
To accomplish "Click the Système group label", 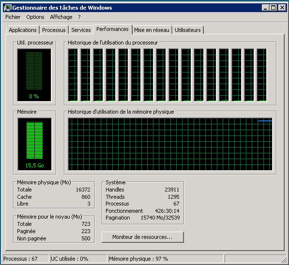I will click(116, 182).
